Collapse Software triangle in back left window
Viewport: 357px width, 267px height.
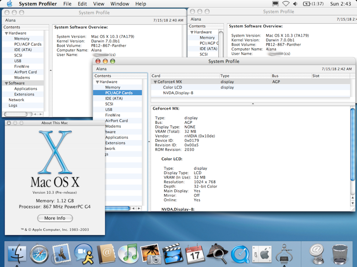pyautogui.click(x=6, y=83)
